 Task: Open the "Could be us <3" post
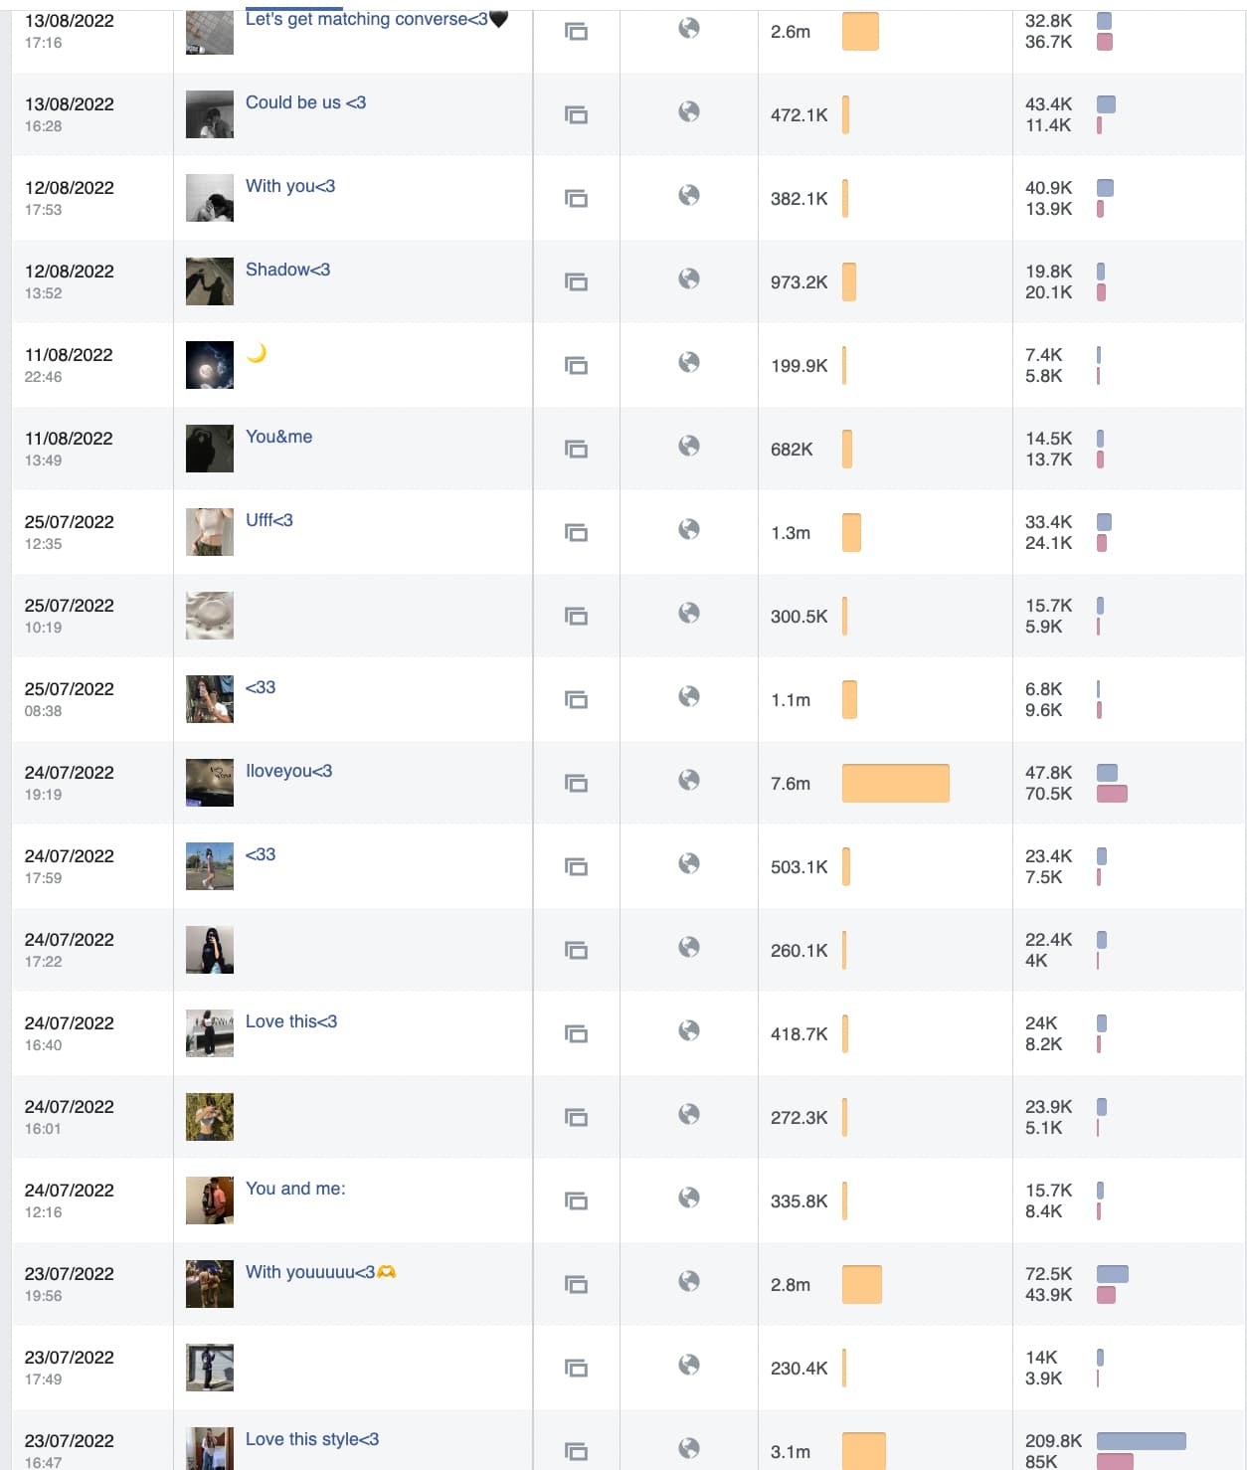point(305,102)
